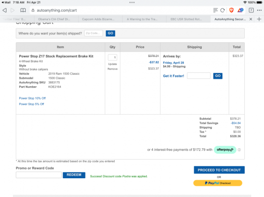The height and width of the screenshot is (197, 264).
Task: Open Brave Shields lion icon
Action: click(231, 10)
